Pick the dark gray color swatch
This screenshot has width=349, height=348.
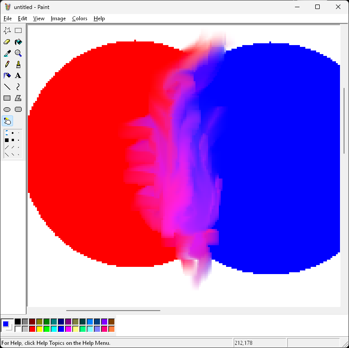click(25, 321)
